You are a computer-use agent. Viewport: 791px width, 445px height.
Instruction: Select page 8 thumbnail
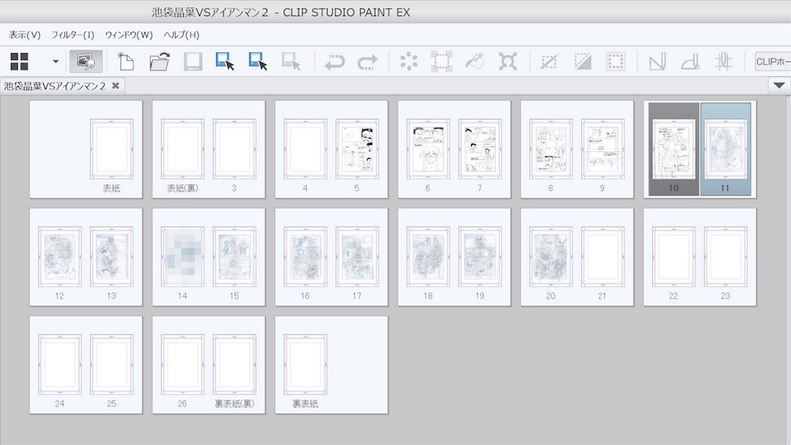(551, 150)
